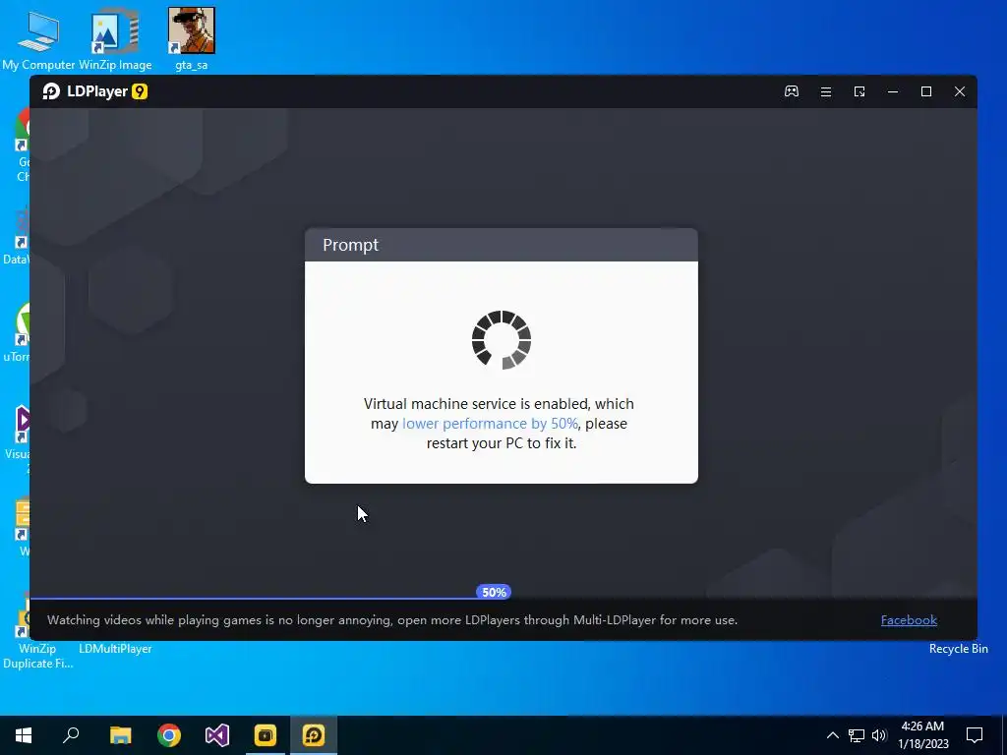Screen dimensions: 1007x755
Task: Click the 50% loading progress indicator
Action: 494,592
